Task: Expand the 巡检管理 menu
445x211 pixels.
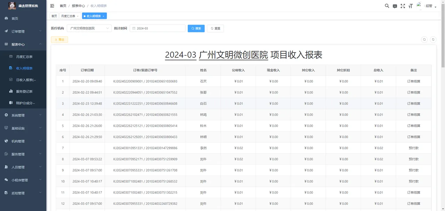Action: pyautogui.click(x=23, y=193)
